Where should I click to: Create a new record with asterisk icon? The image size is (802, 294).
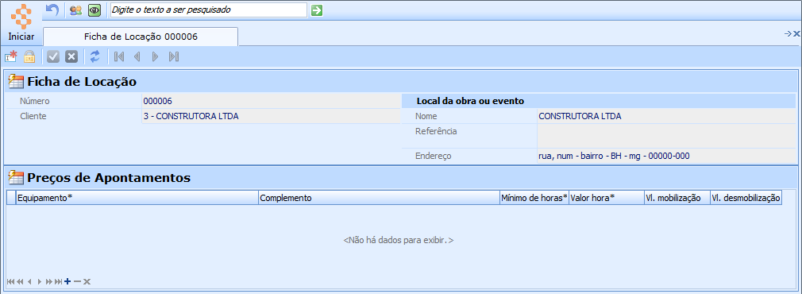[x=11, y=56]
